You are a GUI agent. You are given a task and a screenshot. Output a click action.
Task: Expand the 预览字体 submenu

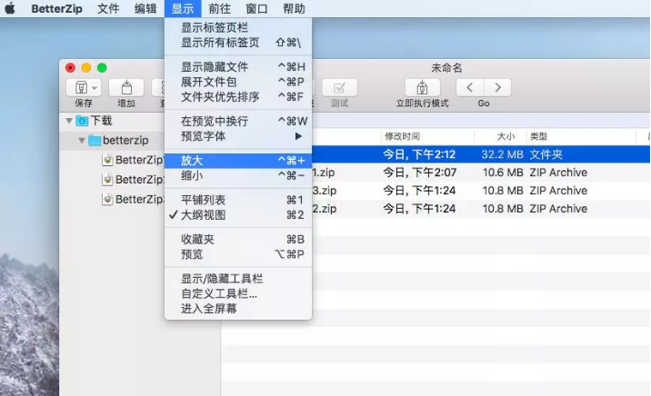pyautogui.click(x=238, y=136)
